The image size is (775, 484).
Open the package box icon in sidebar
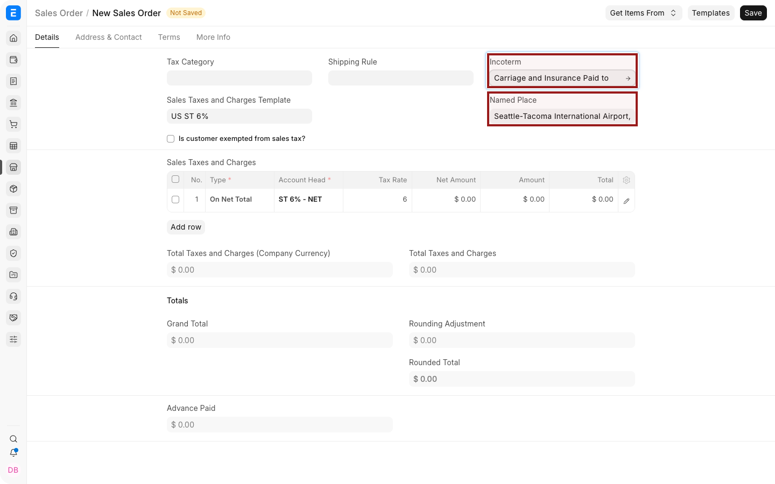tap(13, 189)
